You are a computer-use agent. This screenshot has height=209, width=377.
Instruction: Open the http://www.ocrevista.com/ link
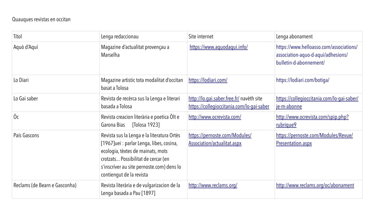point(215,117)
